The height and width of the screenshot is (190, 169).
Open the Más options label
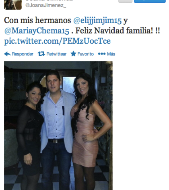tap(111, 54)
